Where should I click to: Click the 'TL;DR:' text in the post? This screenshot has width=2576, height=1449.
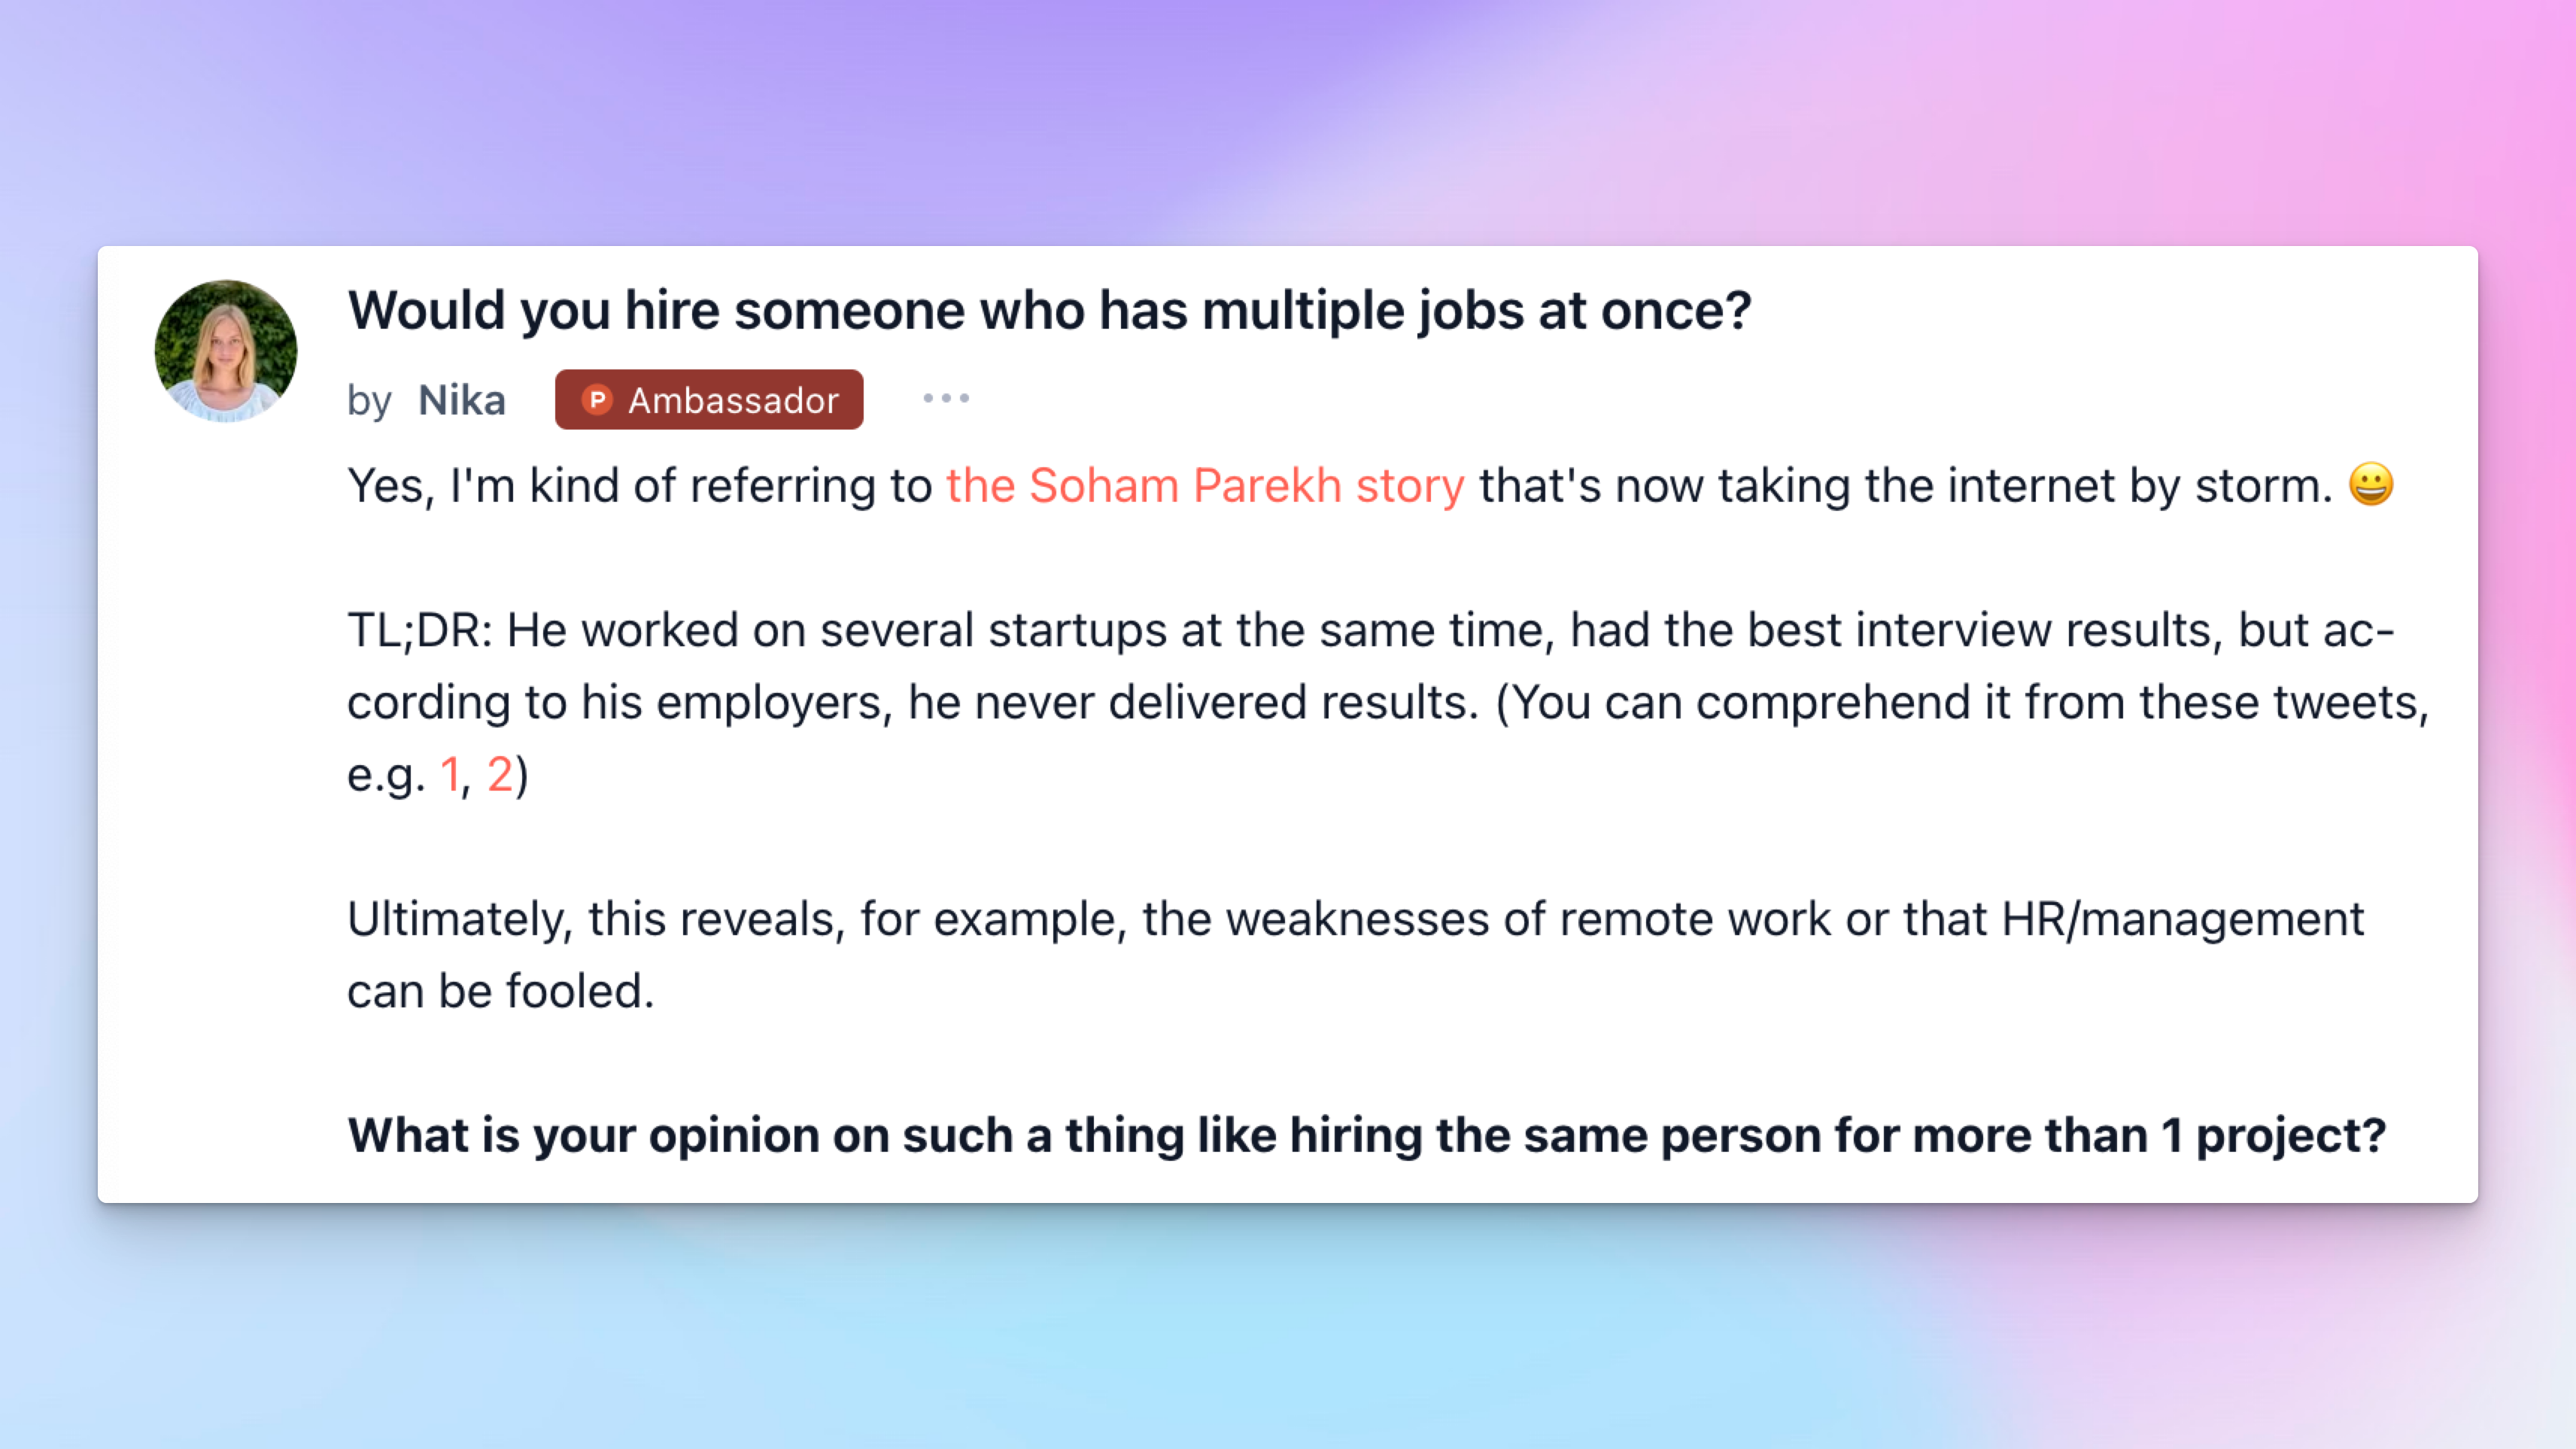pos(420,631)
